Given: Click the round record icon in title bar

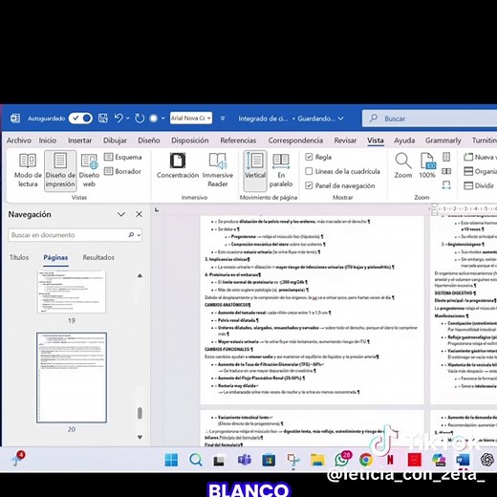Looking at the screenshot, I should (154, 119).
